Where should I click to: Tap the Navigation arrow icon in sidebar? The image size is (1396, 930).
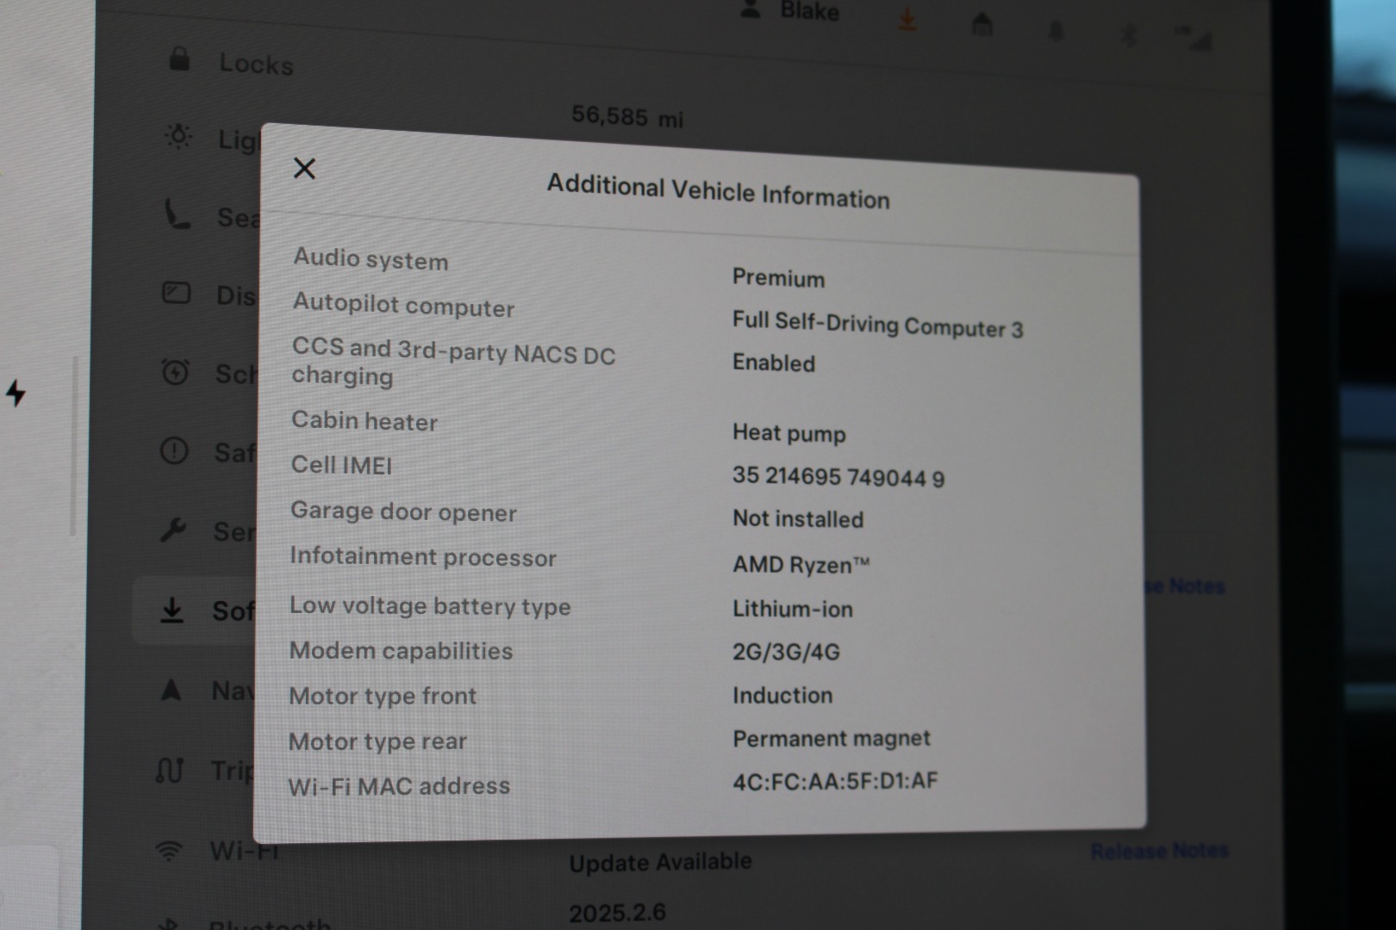tap(171, 690)
